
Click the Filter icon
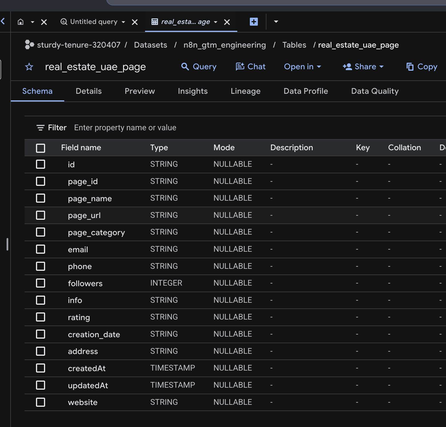point(41,128)
